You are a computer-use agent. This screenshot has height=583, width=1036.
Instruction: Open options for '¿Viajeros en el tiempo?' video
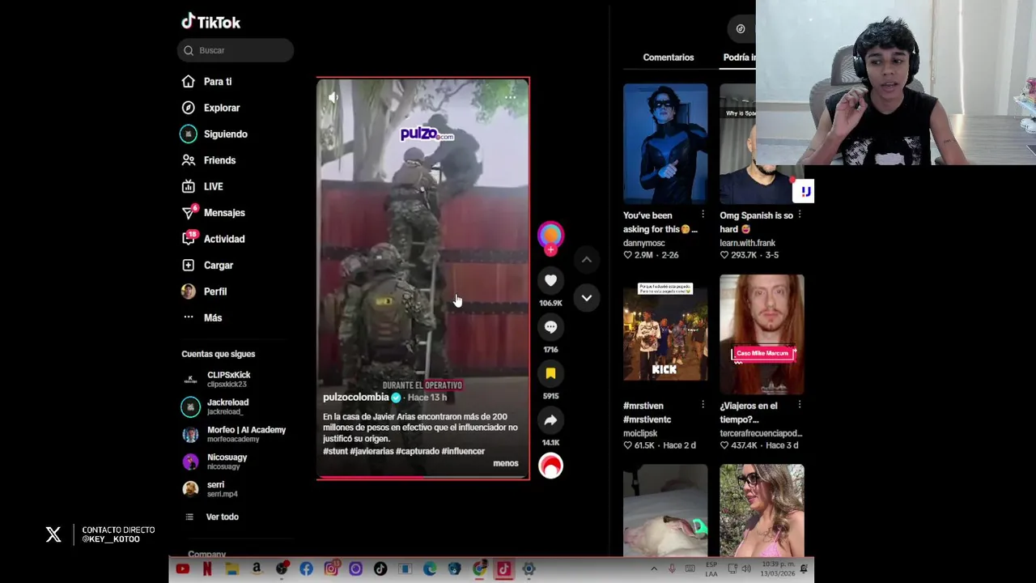click(x=800, y=405)
